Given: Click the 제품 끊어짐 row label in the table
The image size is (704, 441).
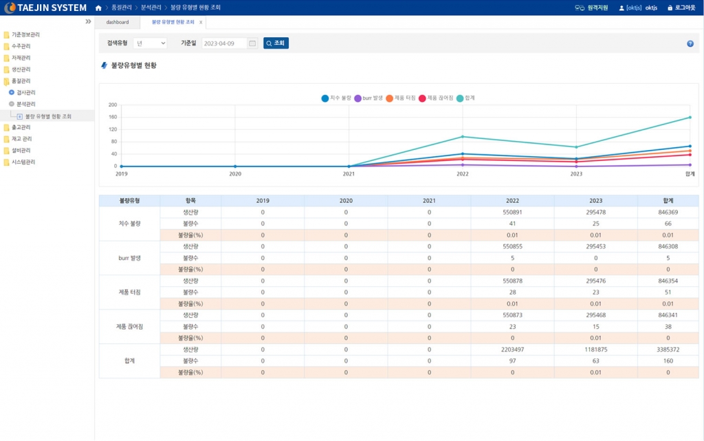Looking at the screenshot, I should click(x=129, y=327).
